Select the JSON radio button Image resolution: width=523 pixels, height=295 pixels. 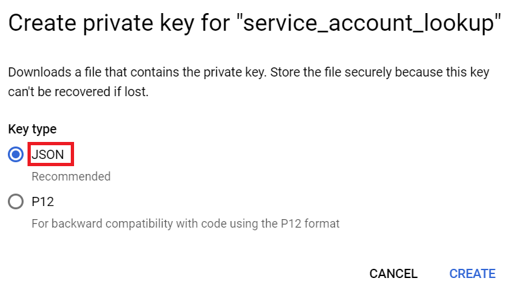16,155
